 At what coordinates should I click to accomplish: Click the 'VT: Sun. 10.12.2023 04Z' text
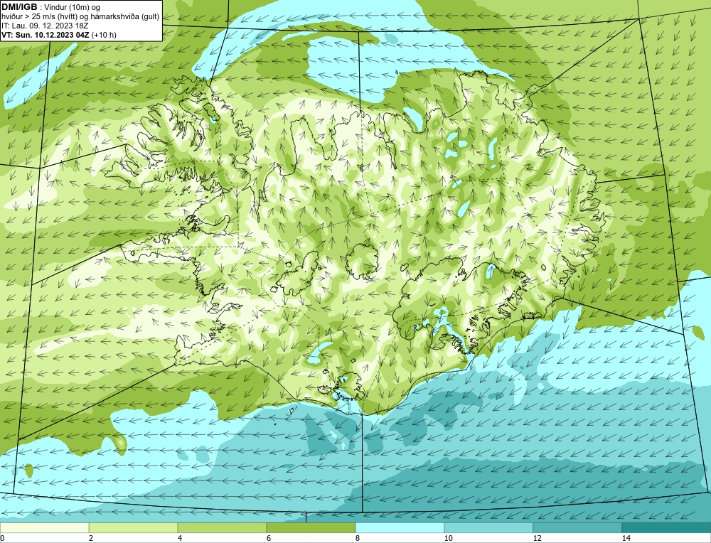click(x=46, y=35)
